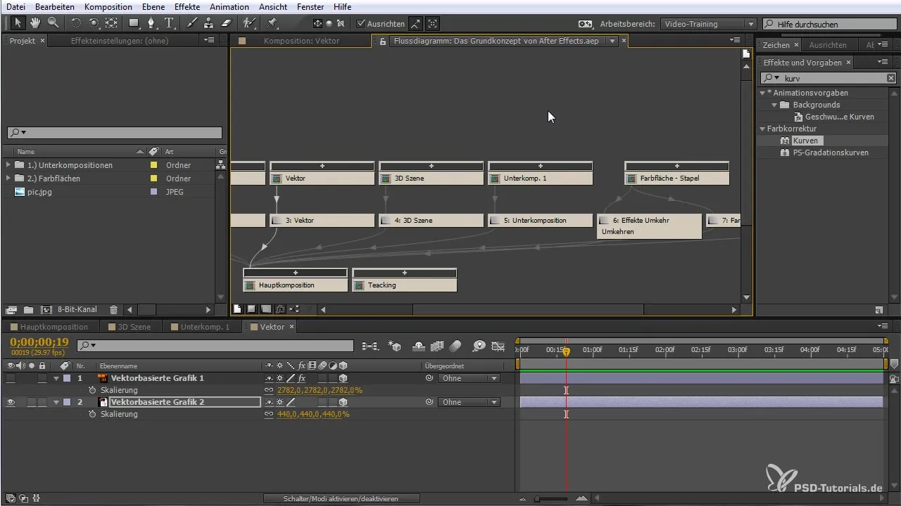Open parent dropdown Ohne for layer 1
Viewport: 901px width, 506px height.
point(468,378)
